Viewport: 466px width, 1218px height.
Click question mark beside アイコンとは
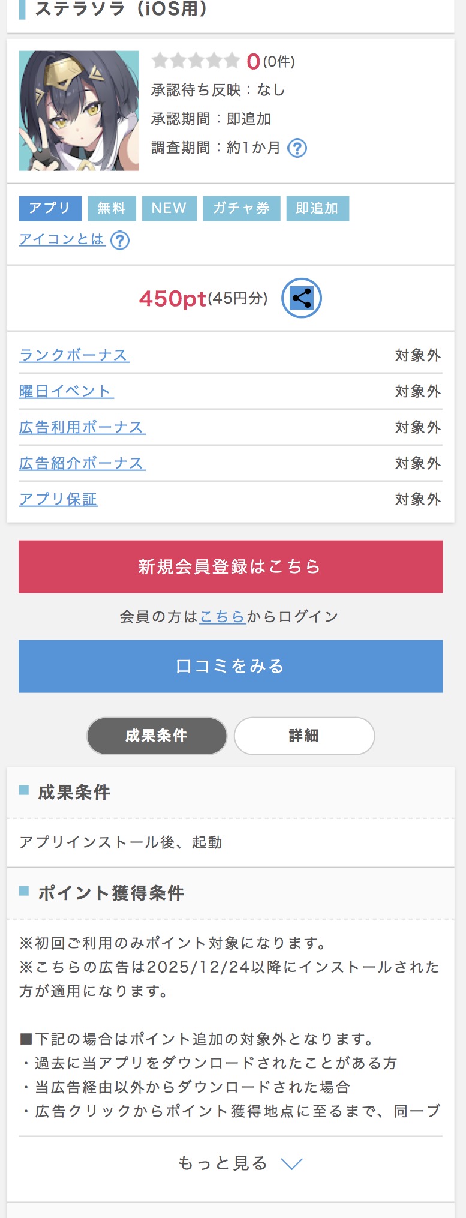pyautogui.click(x=120, y=241)
